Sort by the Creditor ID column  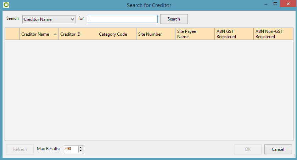tap(77, 34)
